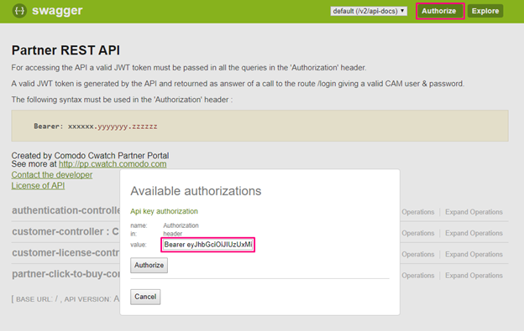The height and width of the screenshot is (331, 524).
Task: Click the BASE URL footer text
Action: coord(65,299)
